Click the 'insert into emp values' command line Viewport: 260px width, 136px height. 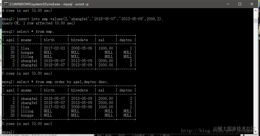[x=82, y=19]
